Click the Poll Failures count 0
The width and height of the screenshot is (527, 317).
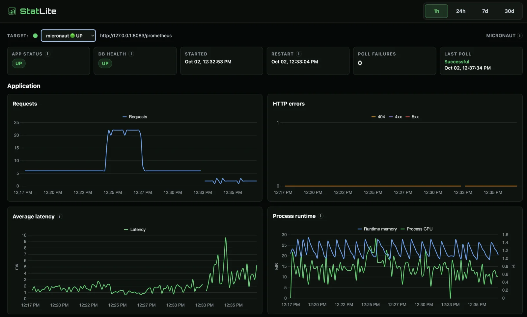(x=360, y=63)
